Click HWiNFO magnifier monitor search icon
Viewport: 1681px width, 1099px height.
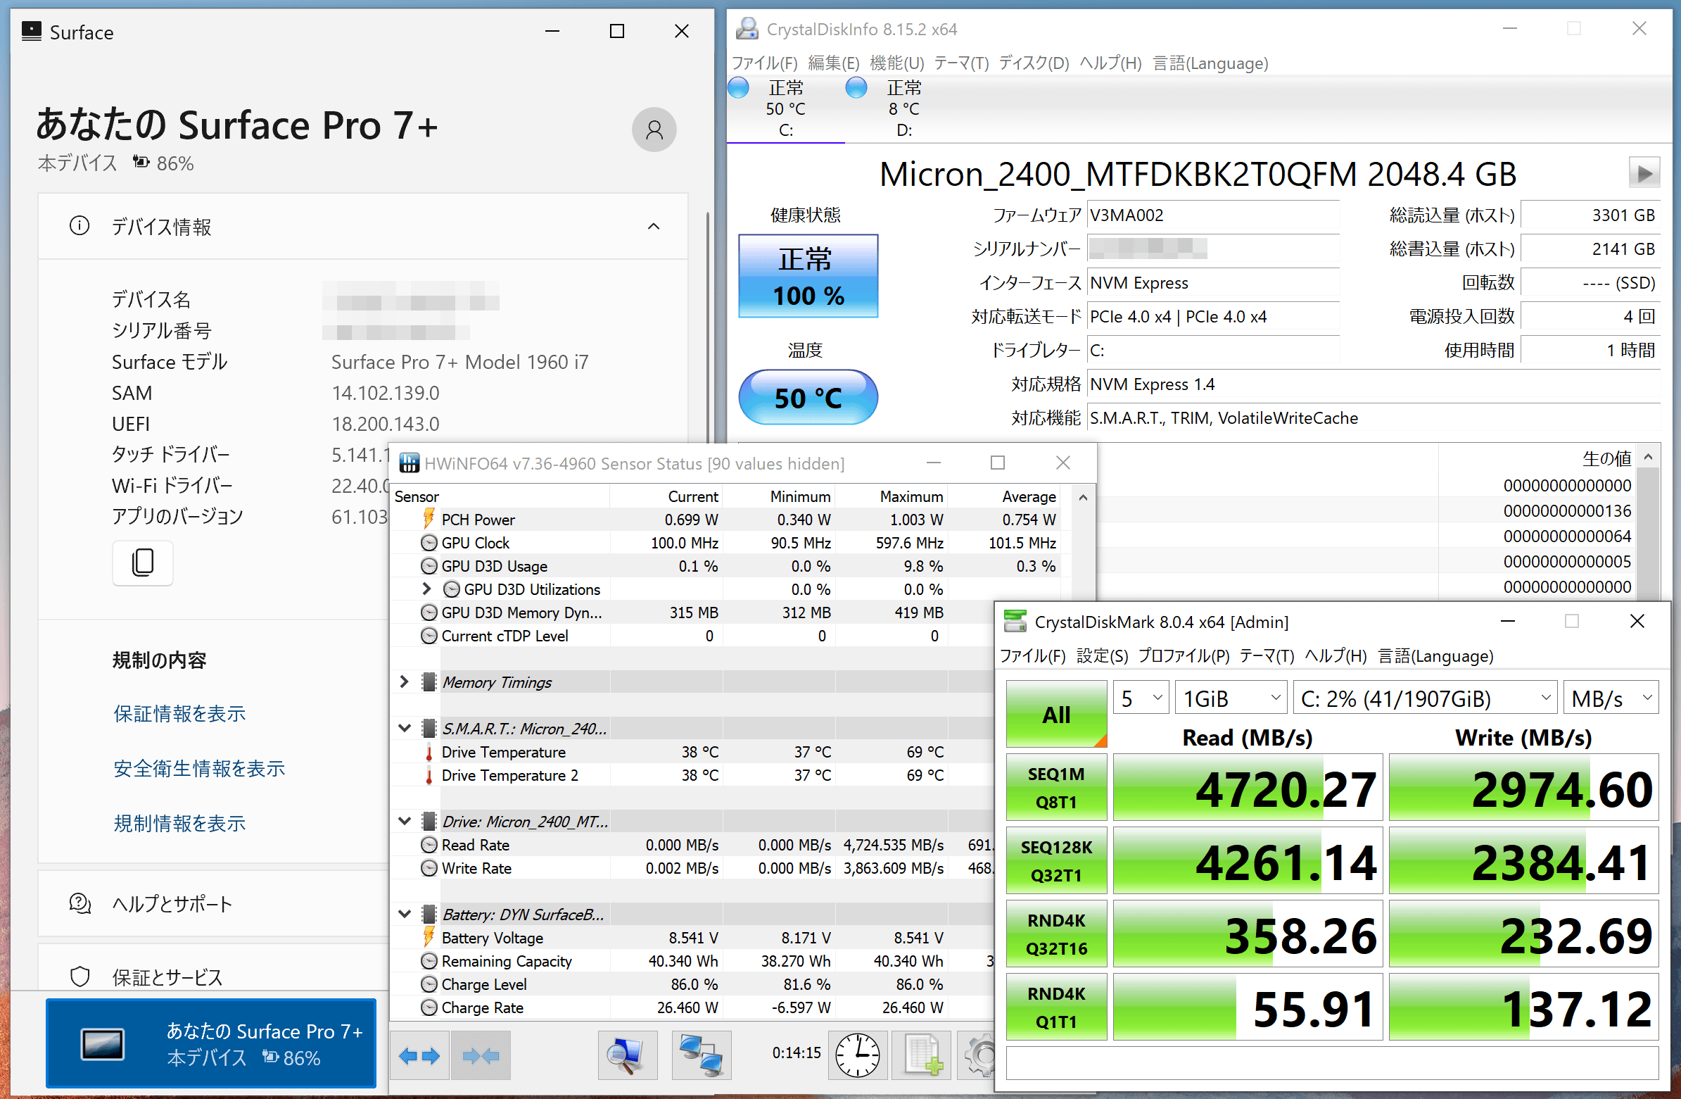click(x=626, y=1056)
